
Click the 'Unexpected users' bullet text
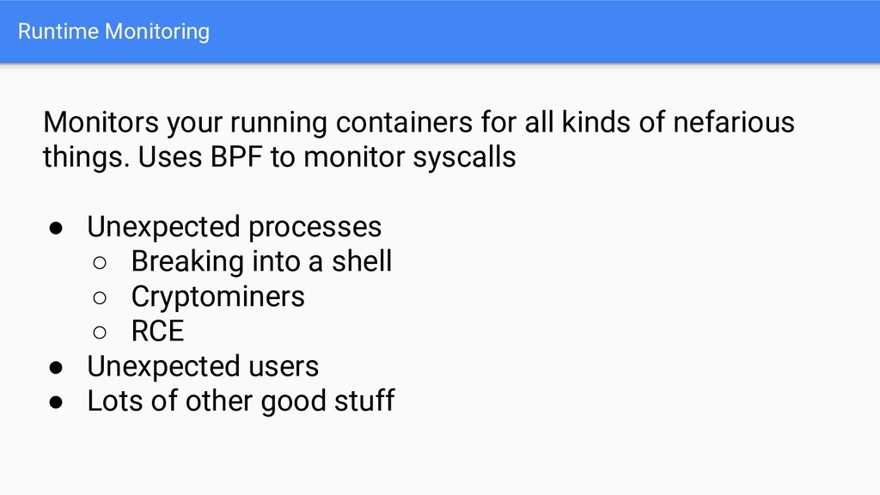tap(203, 366)
